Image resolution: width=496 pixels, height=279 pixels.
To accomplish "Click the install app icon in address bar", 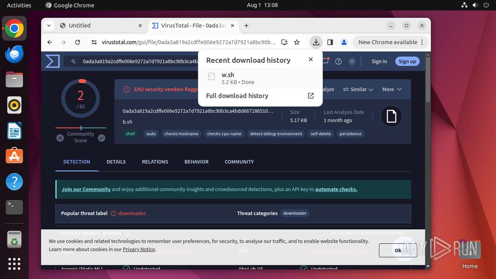I will 284,42.
